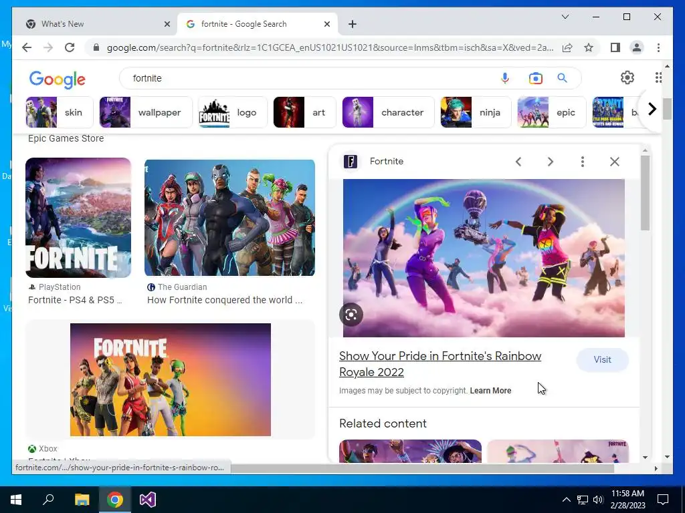Open Visual Studio from taskbar
Viewport: 685px width, 513px height.
(148, 500)
